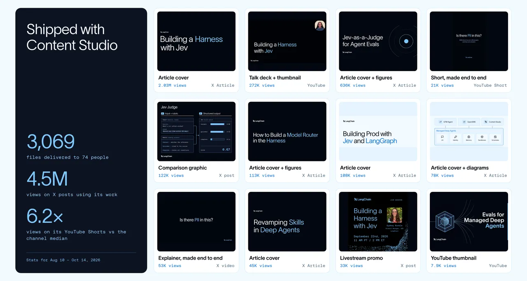Click the '636K views' count
Screen dimensions: 527x281
tap(353, 85)
